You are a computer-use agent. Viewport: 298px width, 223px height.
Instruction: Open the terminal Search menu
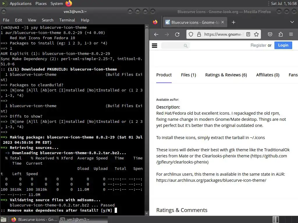47,20
